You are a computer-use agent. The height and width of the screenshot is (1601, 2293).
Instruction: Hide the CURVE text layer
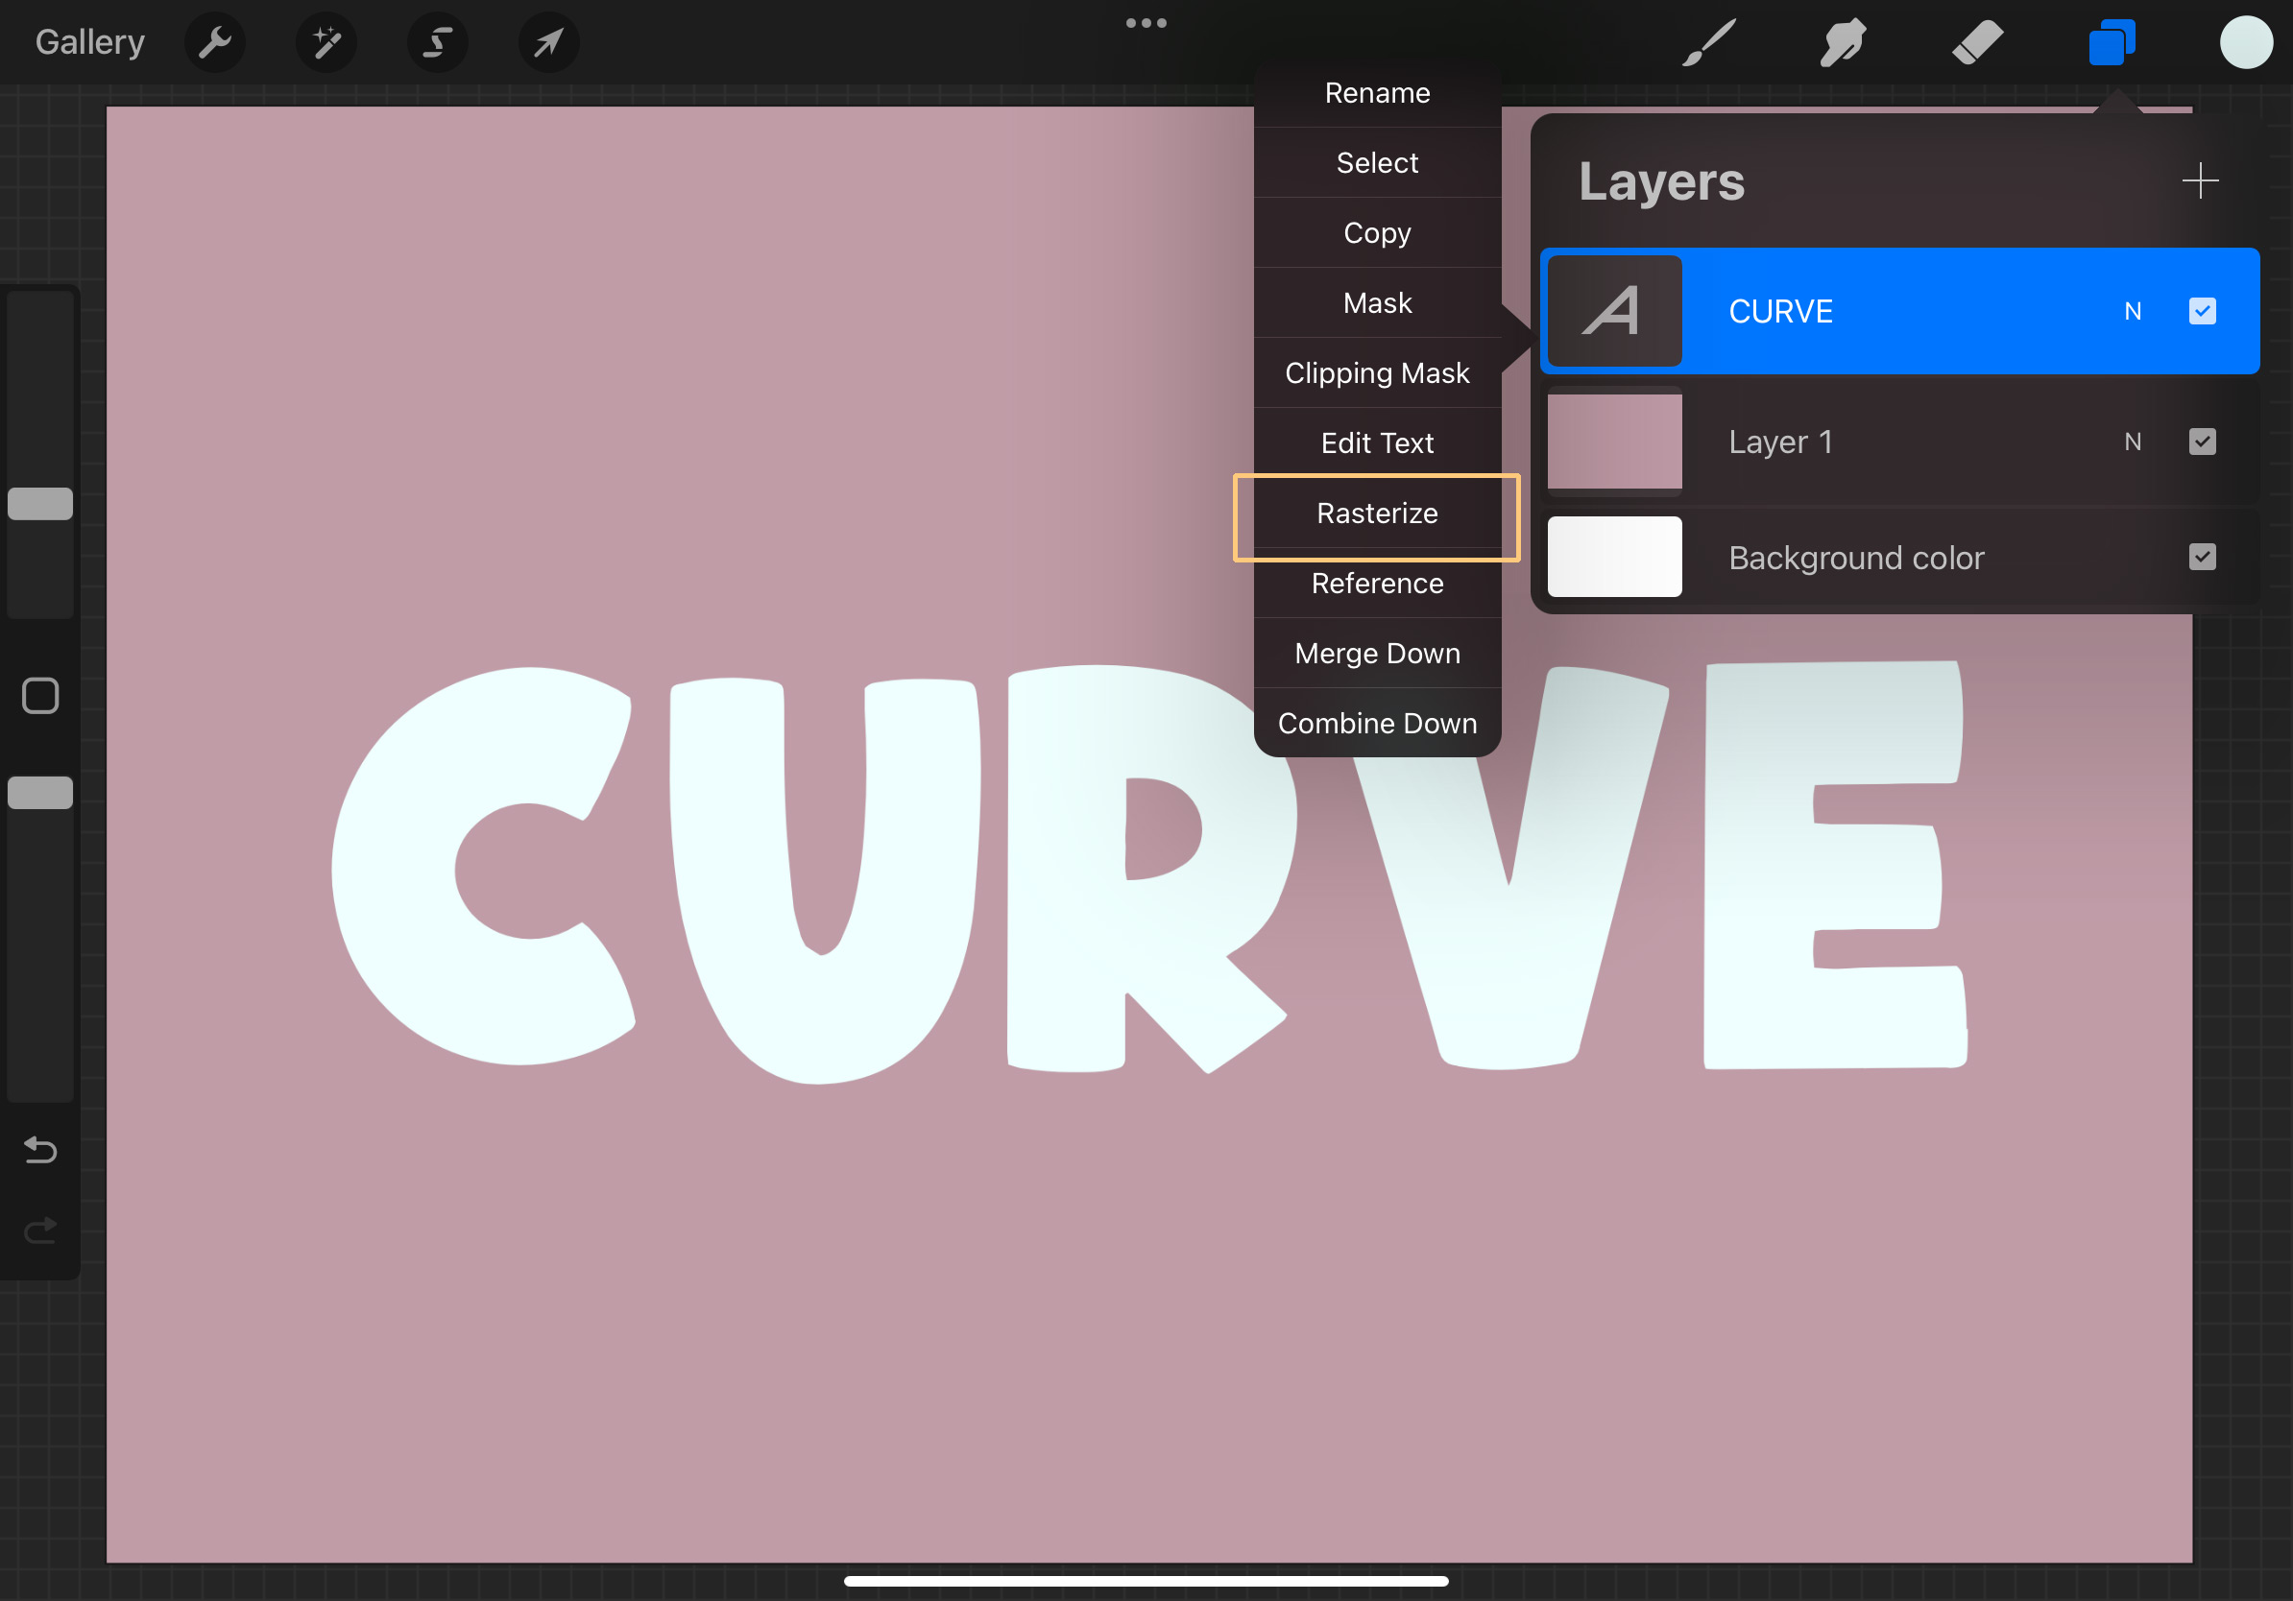(x=2201, y=311)
